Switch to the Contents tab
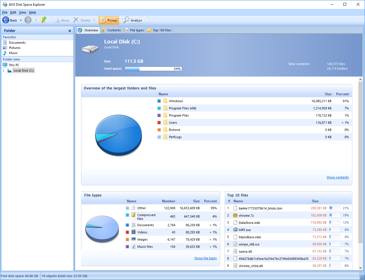The height and width of the screenshot is (280, 365). [111, 30]
